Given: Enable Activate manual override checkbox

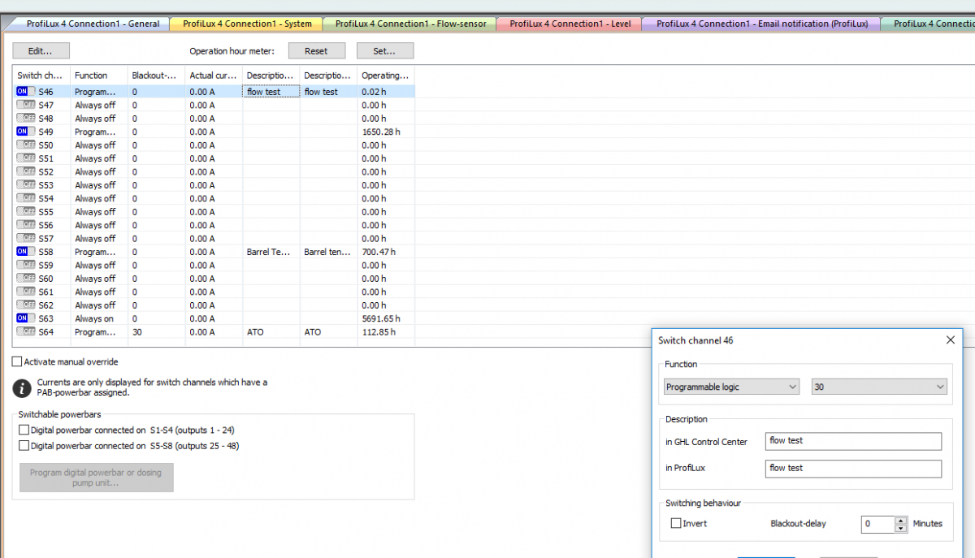Looking at the screenshot, I should 18,361.
